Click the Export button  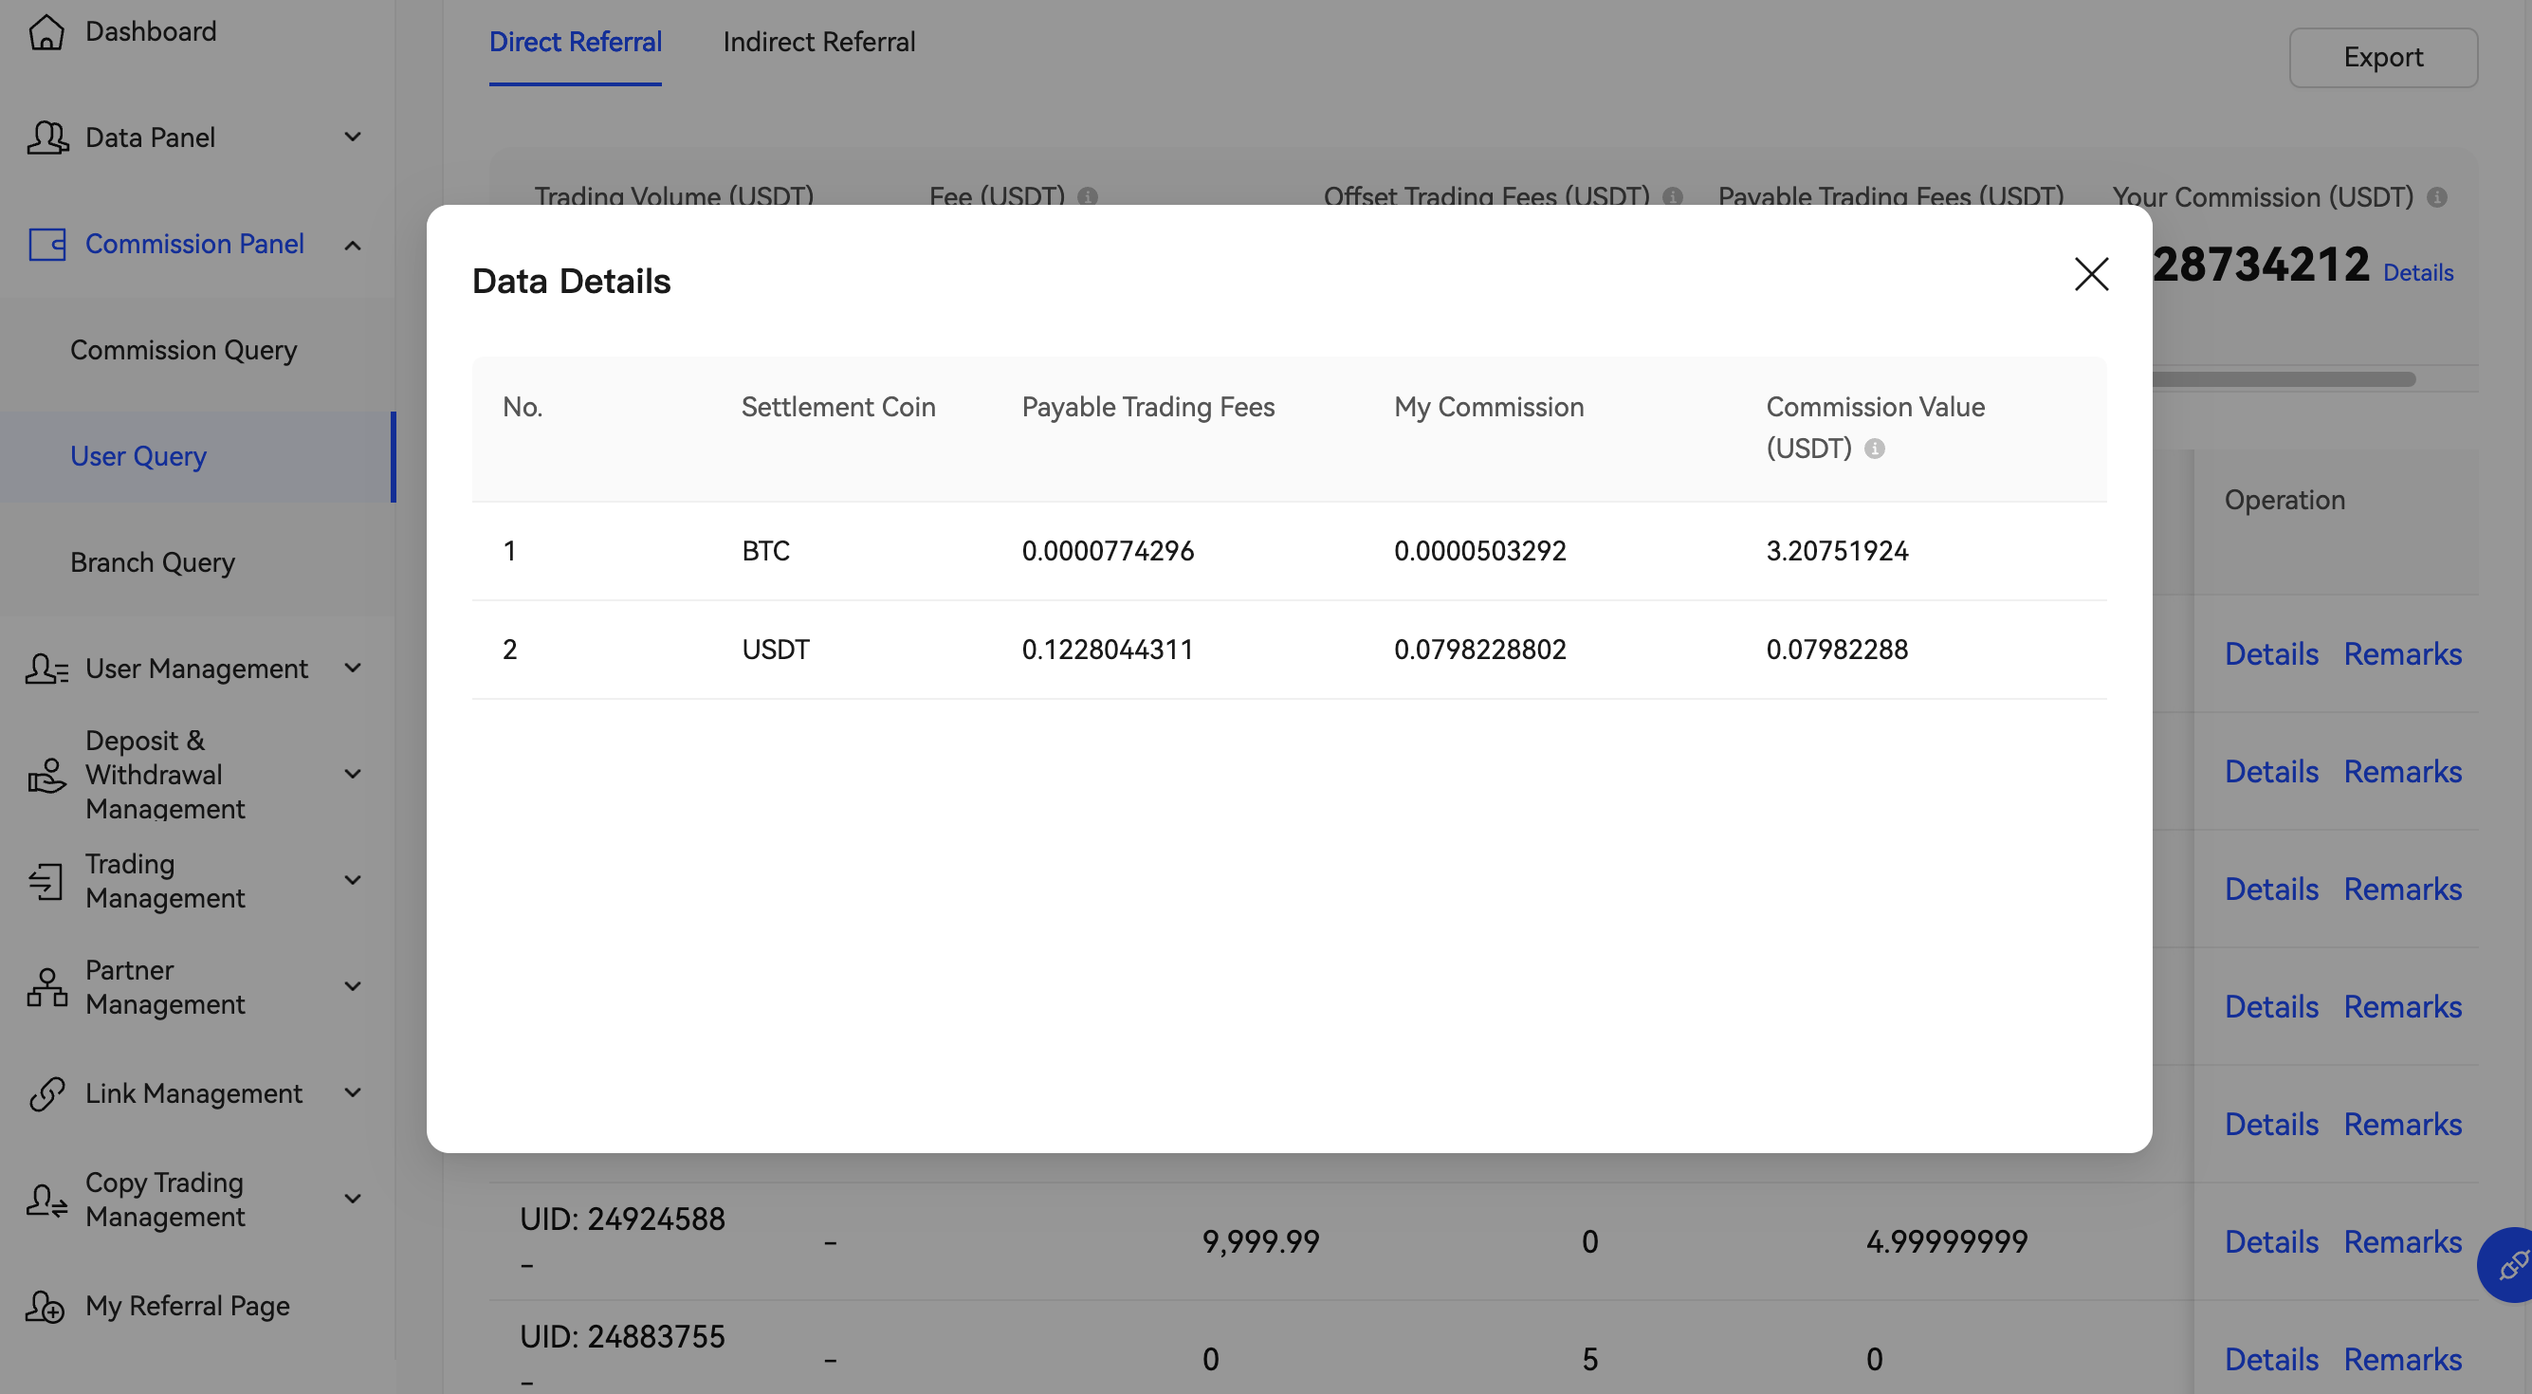click(2382, 57)
